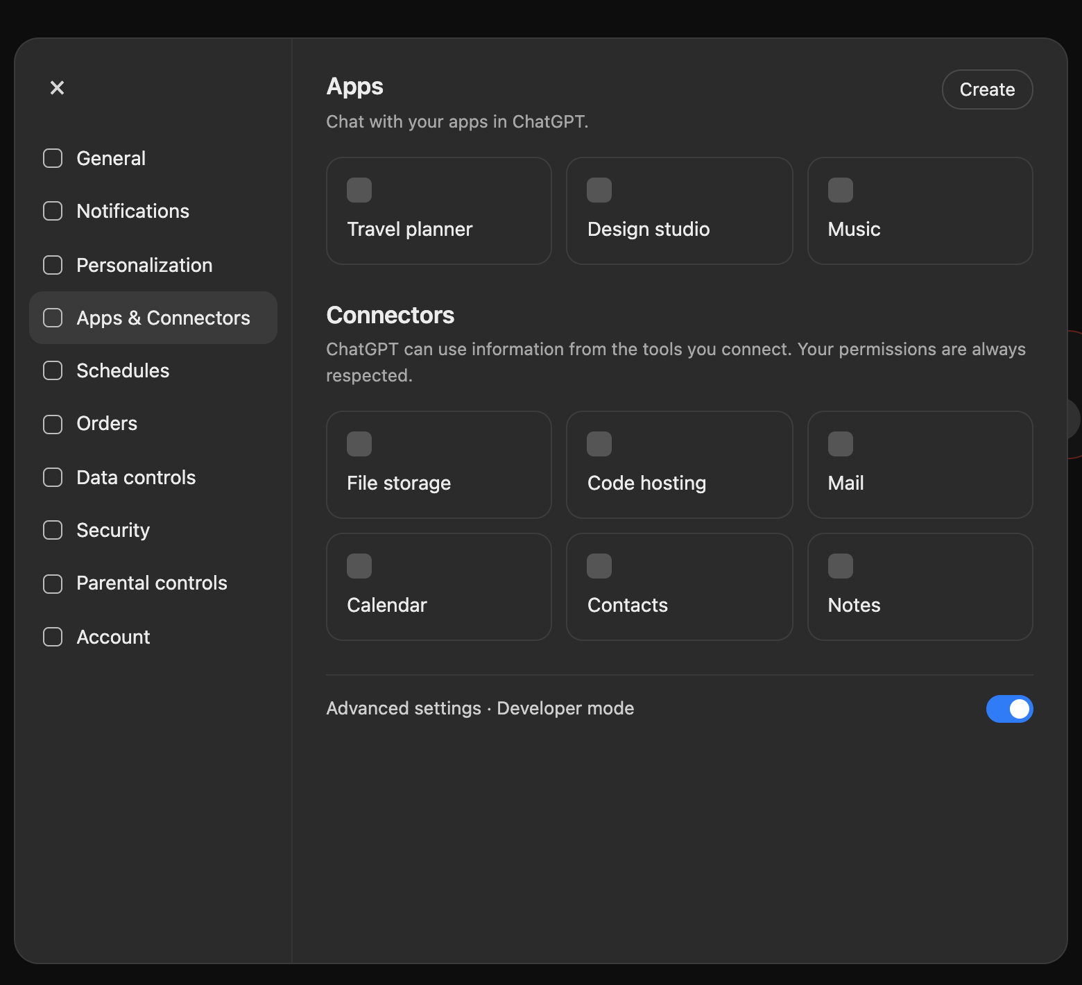
Task: Click the Code hosting connector icon
Action: pyautogui.click(x=599, y=444)
